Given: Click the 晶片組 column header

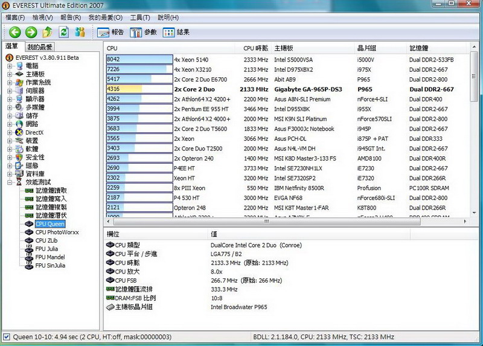Looking at the screenshot, I should point(380,48).
